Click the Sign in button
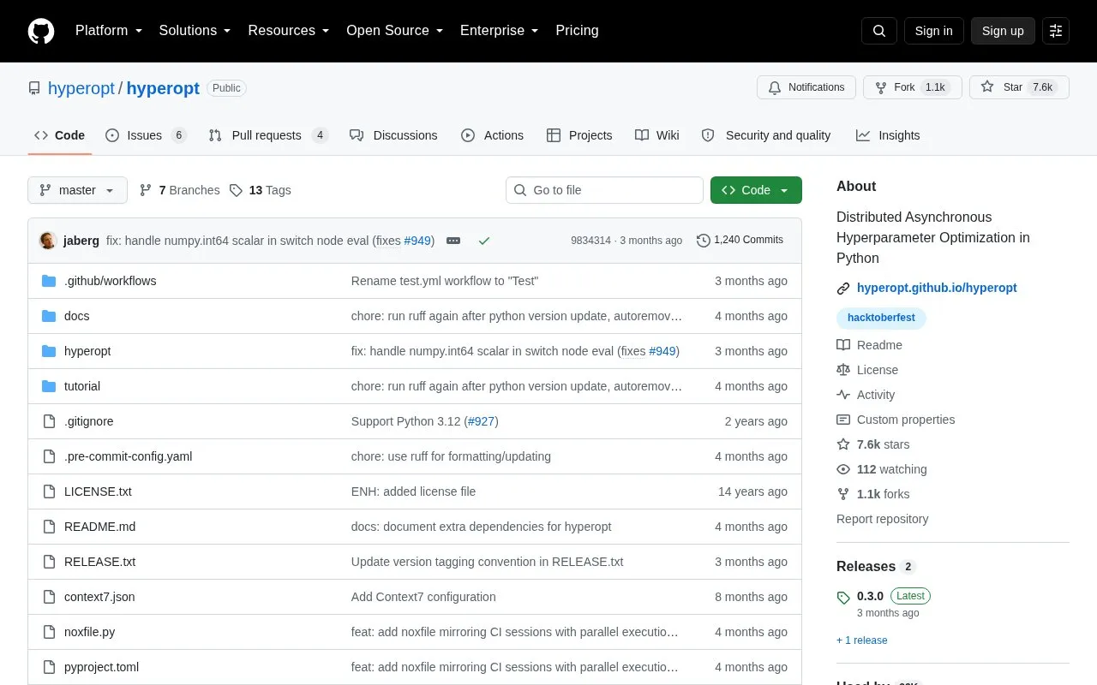Image resolution: width=1097 pixels, height=685 pixels. click(x=933, y=31)
